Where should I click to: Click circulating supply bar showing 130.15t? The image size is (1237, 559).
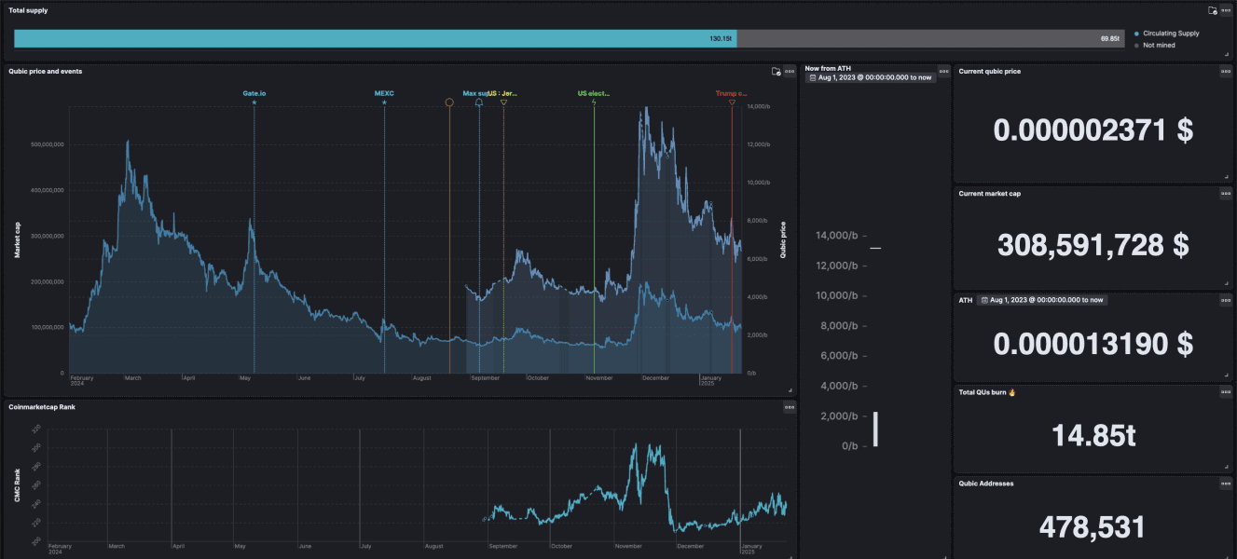pyautogui.click(x=376, y=38)
